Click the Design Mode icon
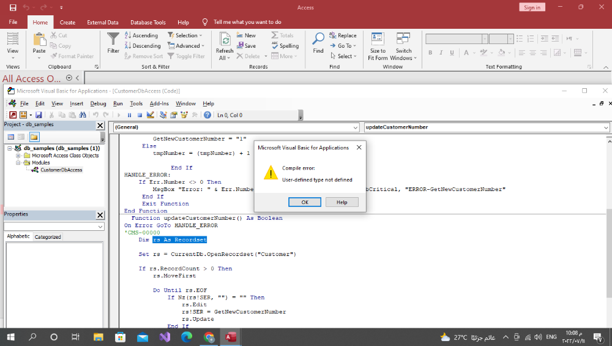612x346 pixels. coord(151,115)
